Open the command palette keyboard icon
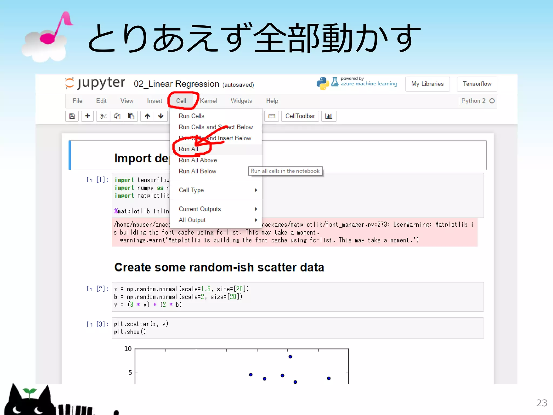 [272, 116]
